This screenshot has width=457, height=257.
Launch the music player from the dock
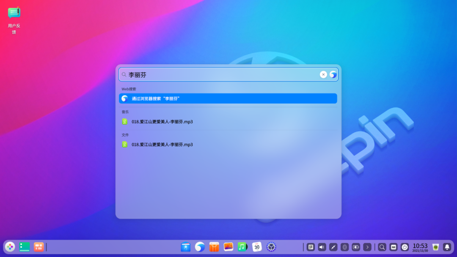(x=242, y=247)
